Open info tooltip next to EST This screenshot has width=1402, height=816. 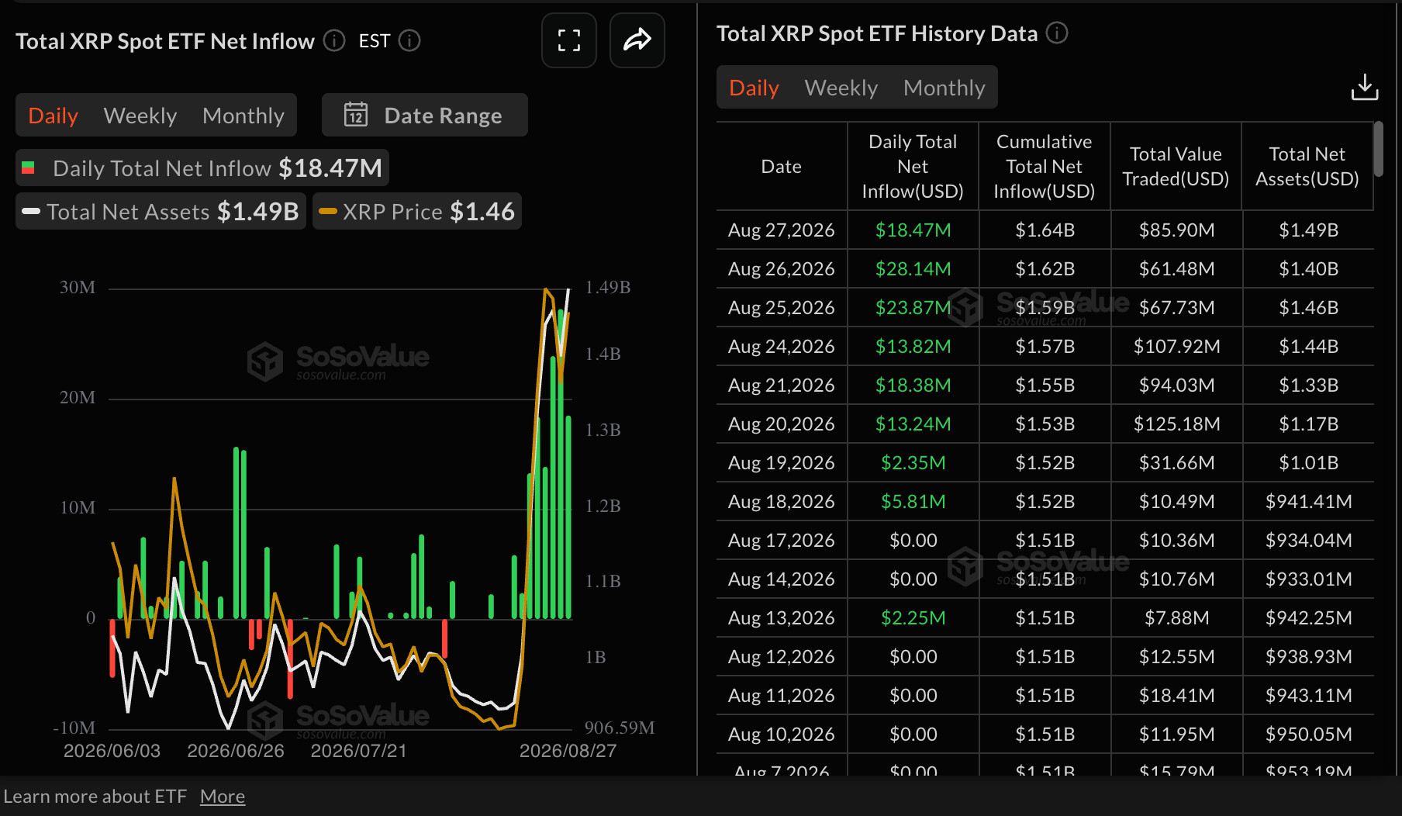coord(409,40)
